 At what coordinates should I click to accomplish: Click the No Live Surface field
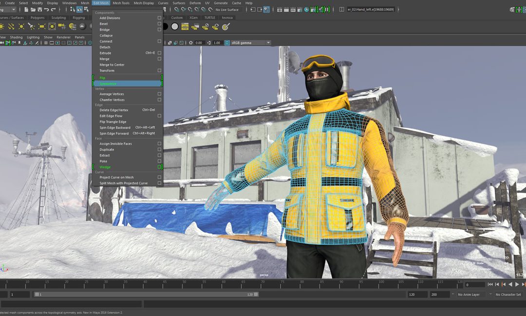coord(227,10)
